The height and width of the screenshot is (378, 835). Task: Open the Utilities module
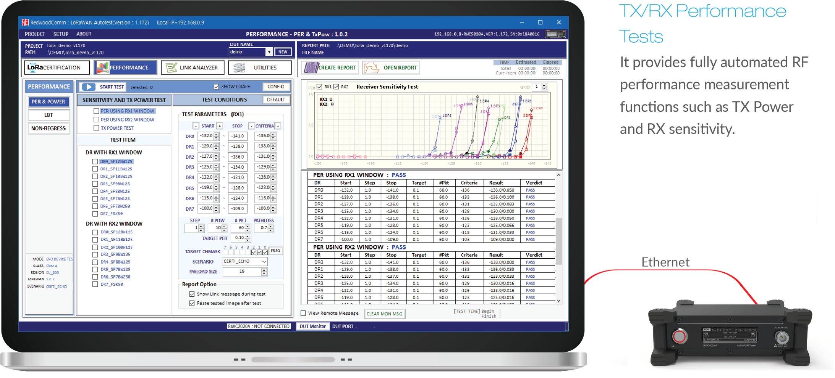pos(260,68)
